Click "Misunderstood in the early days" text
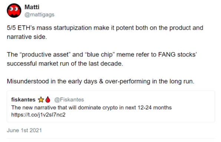 [x=52, y=81]
